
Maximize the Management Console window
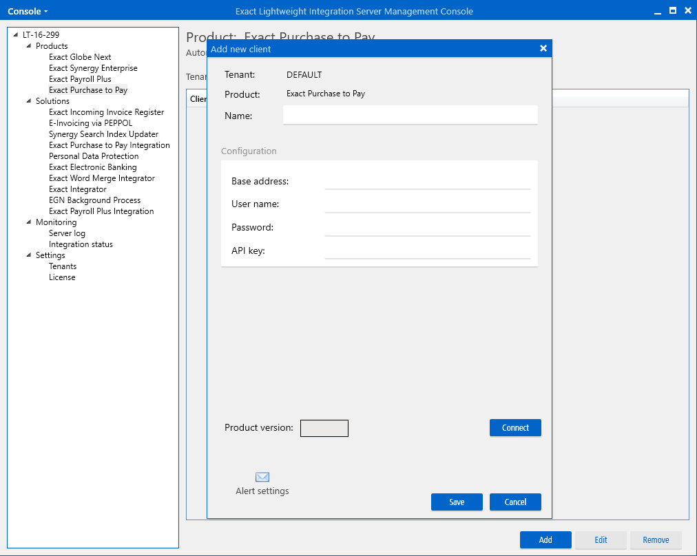pyautogui.click(x=673, y=10)
